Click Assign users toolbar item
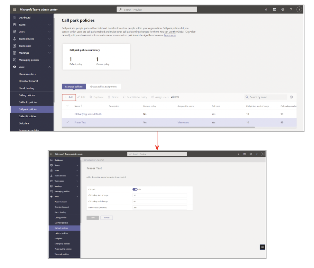 [160, 97]
